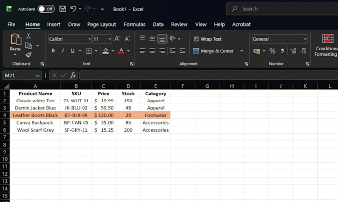Screen dimensions: 338x202
Task: Open the Name Box M21 dropdown
Action: click(37, 76)
